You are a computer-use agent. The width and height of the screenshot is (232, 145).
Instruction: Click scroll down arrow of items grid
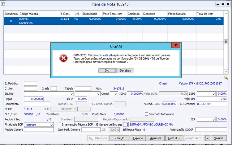226,72
